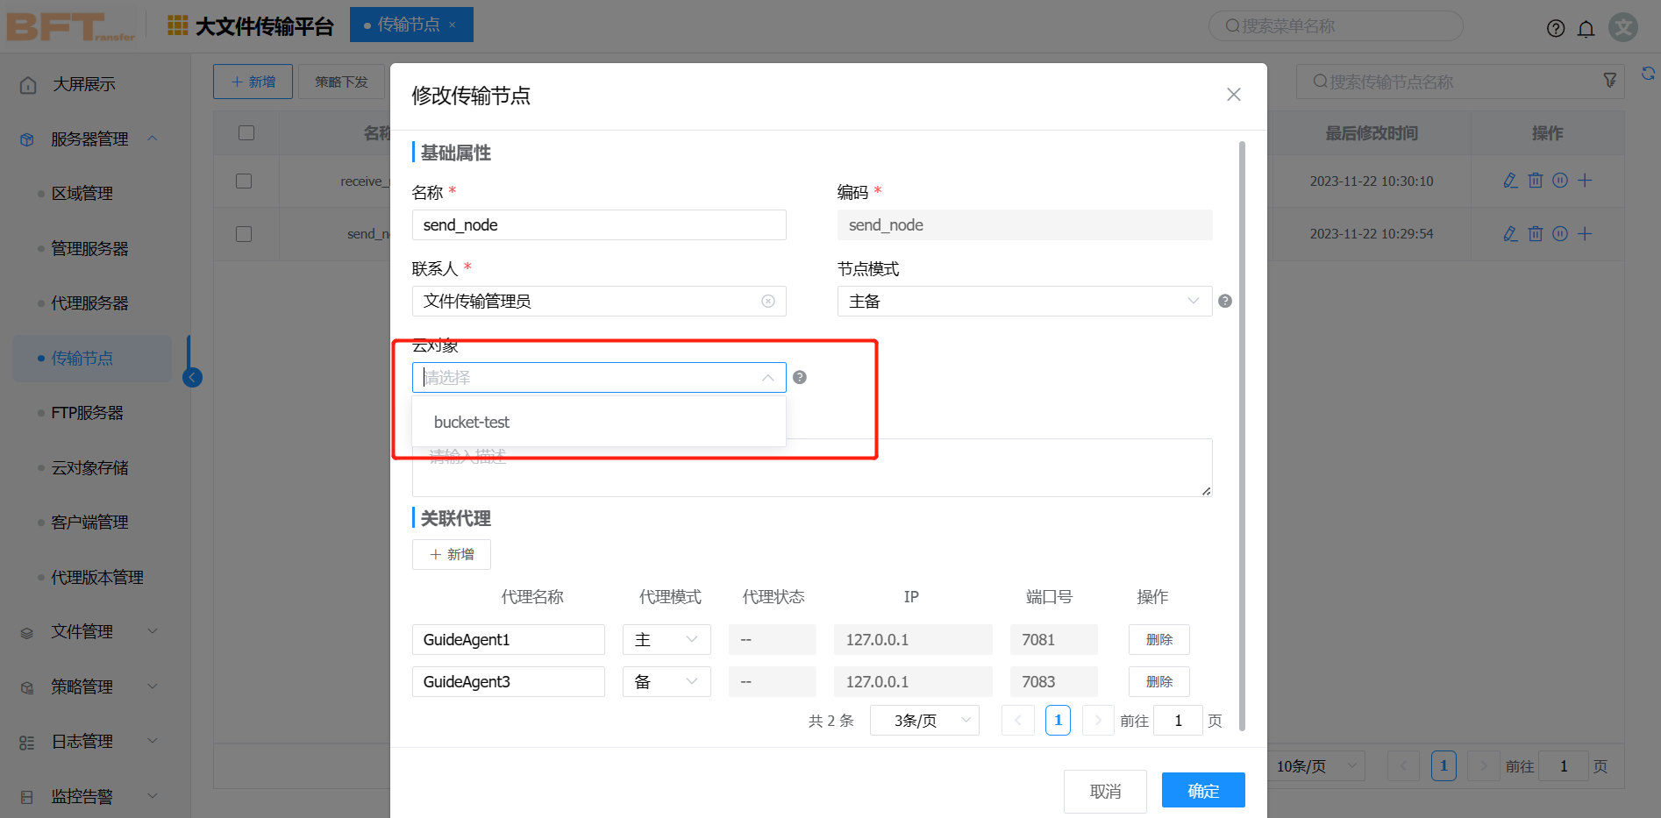Click 新增 under 关联代理
The width and height of the screenshot is (1661, 818).
[452, 554]
